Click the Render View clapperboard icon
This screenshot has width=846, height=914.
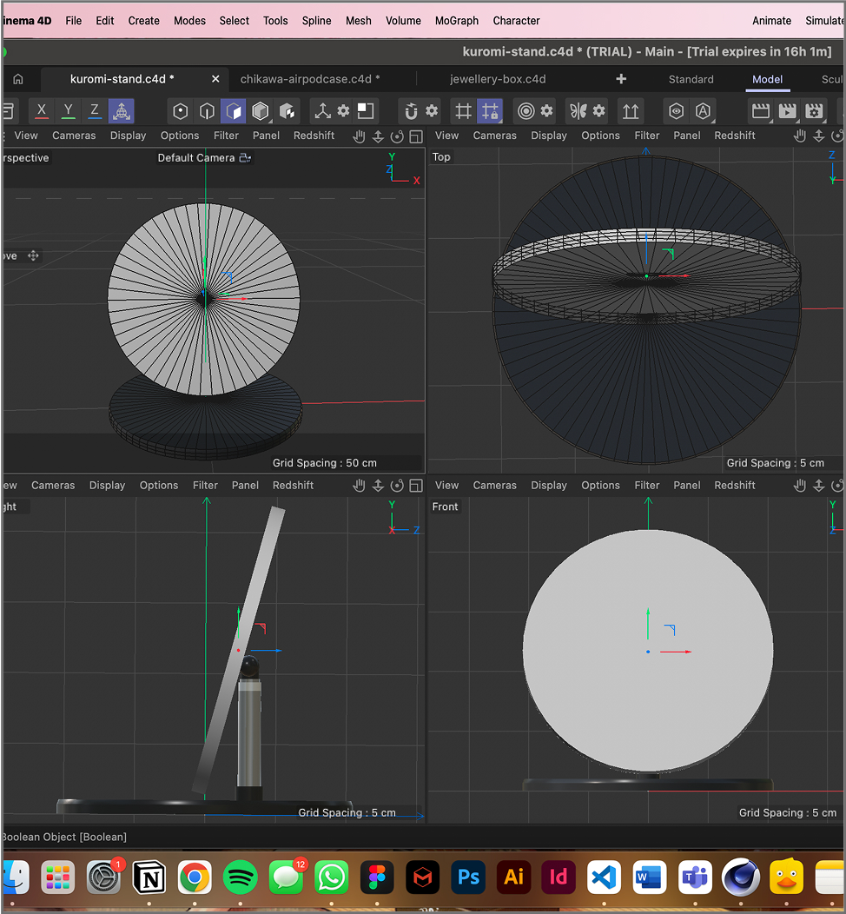[x=761, y=111]
